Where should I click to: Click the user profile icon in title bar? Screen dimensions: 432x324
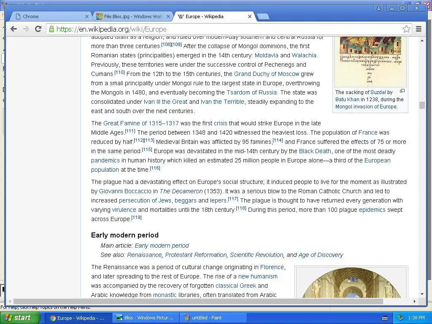coord(379,8)
